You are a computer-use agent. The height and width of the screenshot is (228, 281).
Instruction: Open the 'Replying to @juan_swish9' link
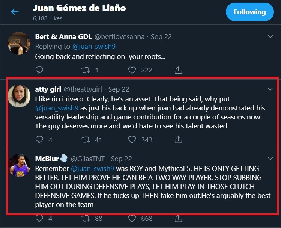(x=95, y=47)
